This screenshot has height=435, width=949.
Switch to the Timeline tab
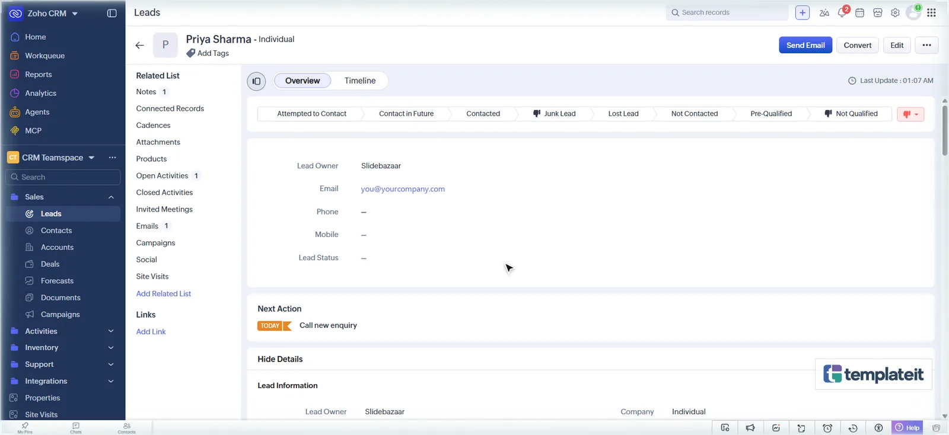[360, 81]
